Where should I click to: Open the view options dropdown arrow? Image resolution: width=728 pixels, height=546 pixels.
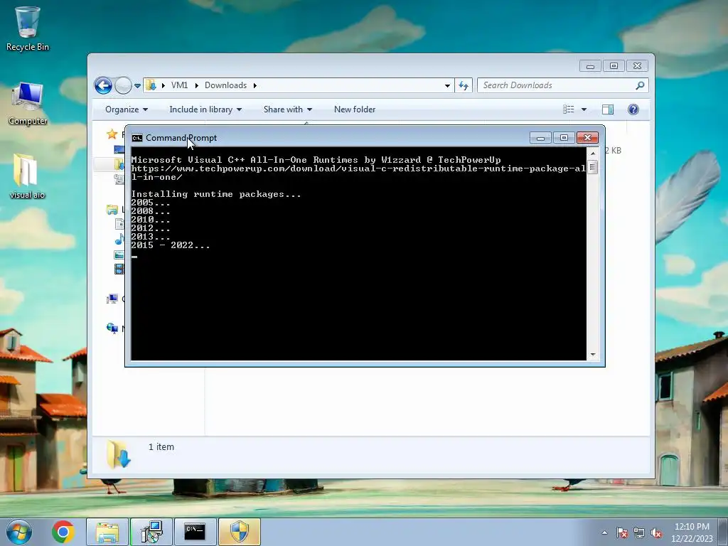(x=584, y=109)
